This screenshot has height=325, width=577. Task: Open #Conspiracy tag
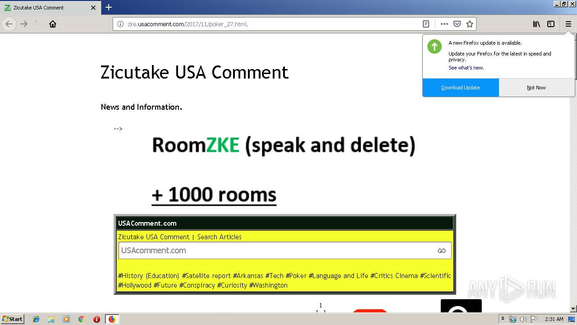point(197,285)
